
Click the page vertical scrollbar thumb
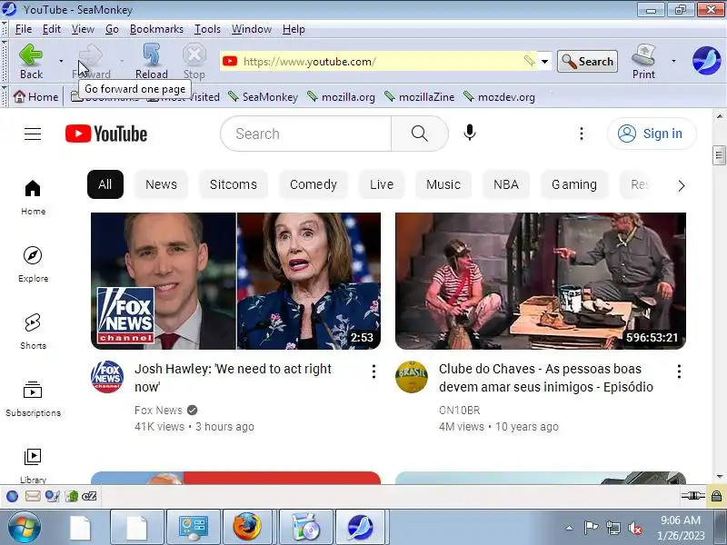719,155
